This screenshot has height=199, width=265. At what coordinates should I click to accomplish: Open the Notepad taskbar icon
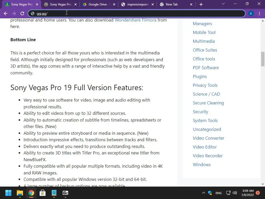(x=54, y=193)
